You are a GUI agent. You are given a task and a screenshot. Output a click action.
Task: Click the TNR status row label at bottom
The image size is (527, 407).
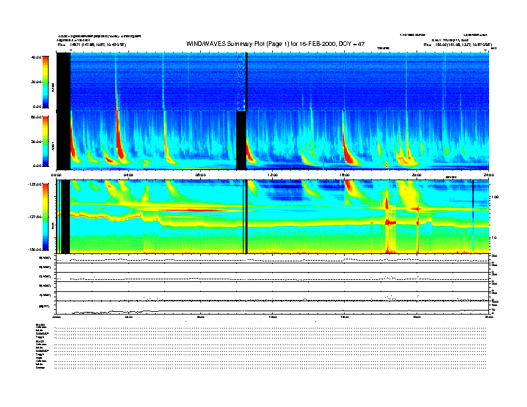(39, 359)
